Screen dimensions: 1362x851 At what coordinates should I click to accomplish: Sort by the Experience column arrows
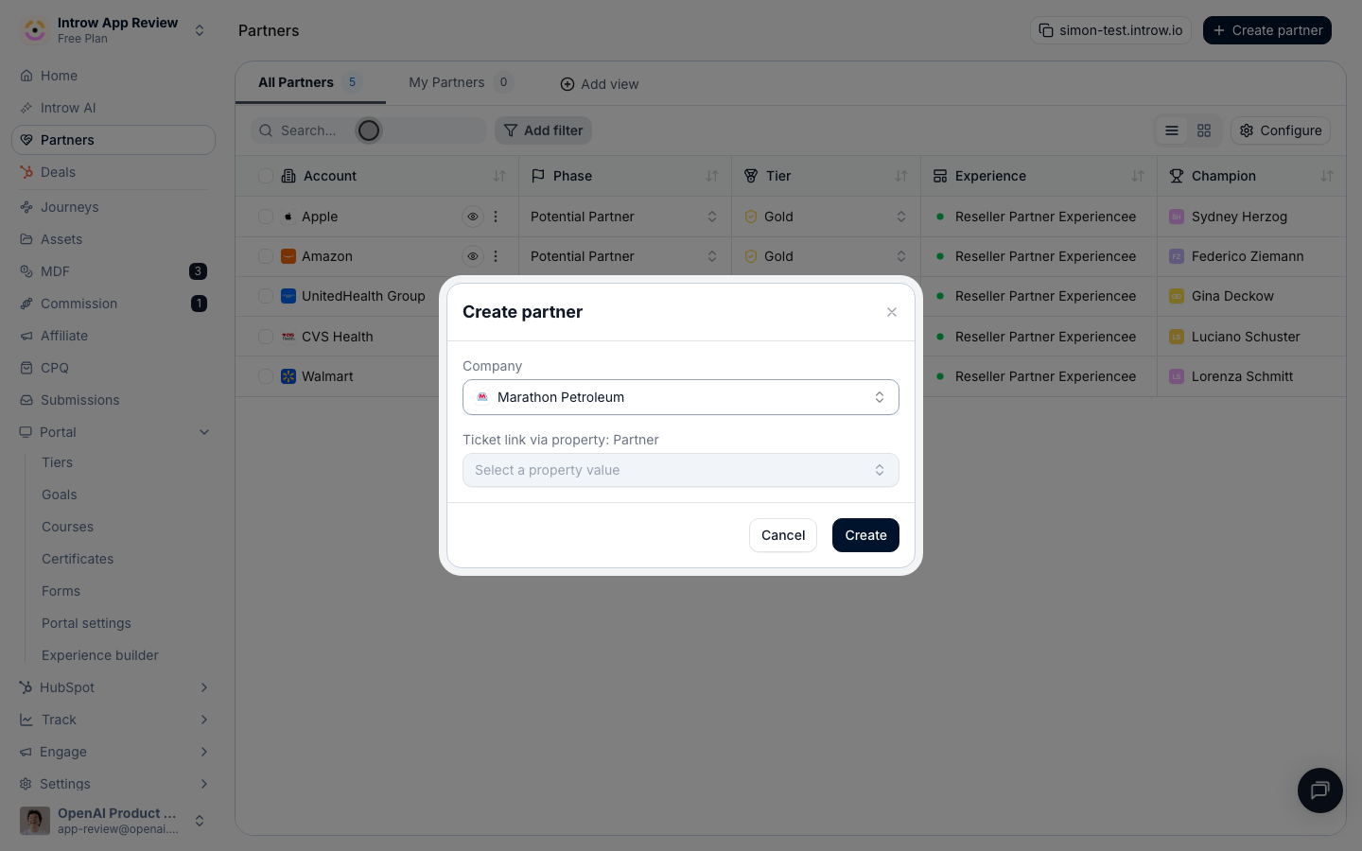[x=1138, y=176]
